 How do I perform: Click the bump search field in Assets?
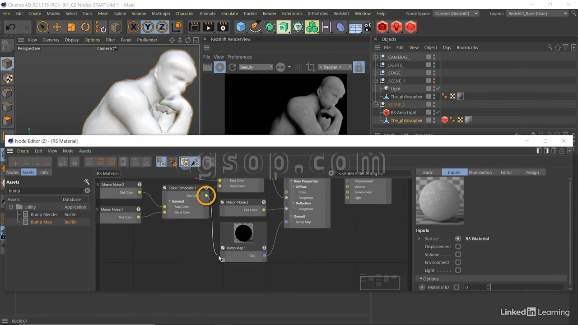pos(45,190)
